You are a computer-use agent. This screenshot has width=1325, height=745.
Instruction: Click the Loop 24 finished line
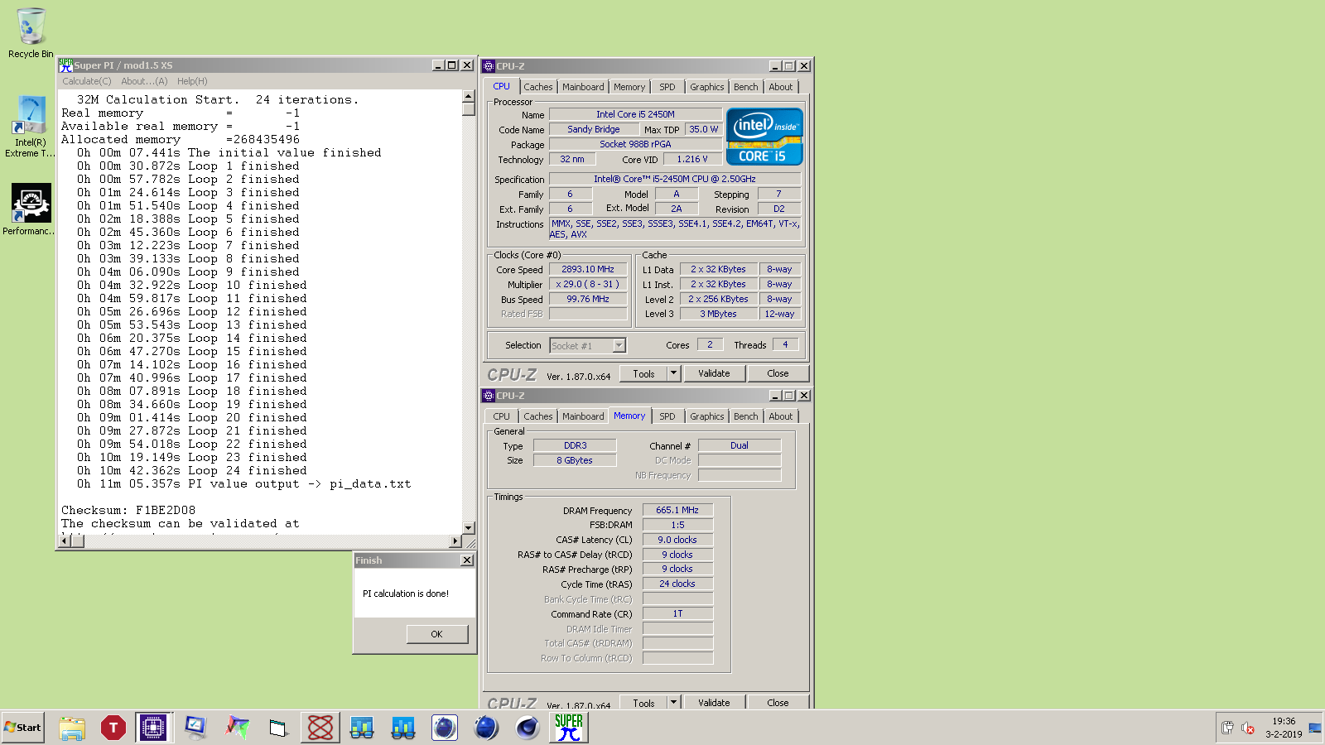pyautogui.click(x=191, y=471)
